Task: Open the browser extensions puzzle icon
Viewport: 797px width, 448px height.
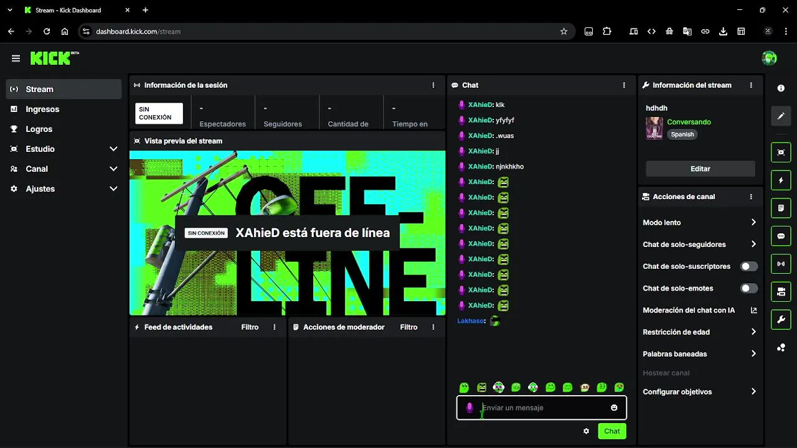Action: tap(607, 31)
